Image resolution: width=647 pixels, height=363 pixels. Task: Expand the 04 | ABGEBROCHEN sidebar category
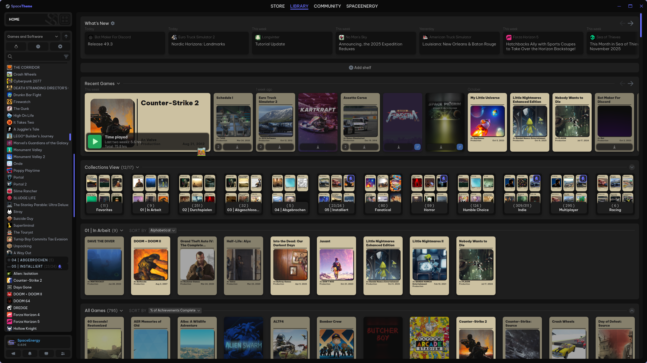pyautogui.click(x=9, y=260)
